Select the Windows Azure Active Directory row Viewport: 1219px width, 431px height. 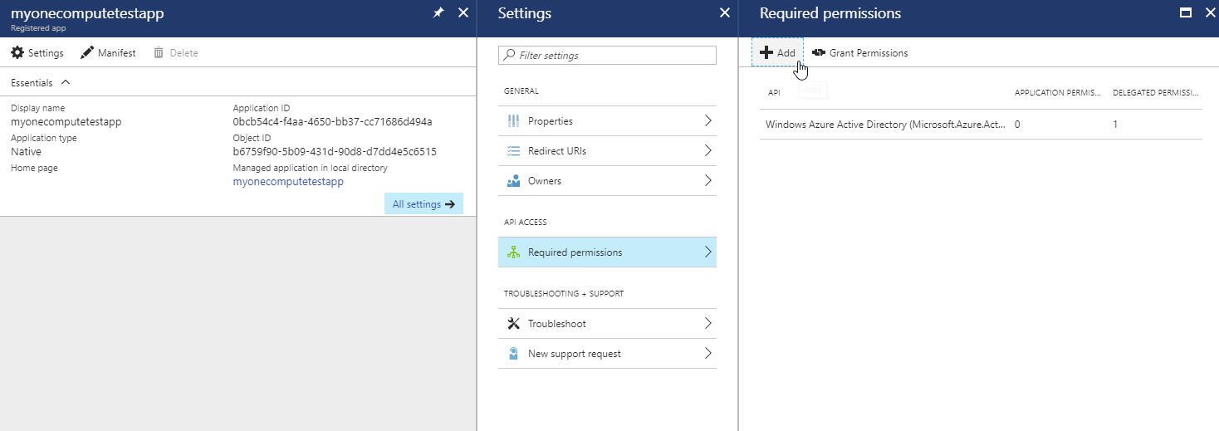pyautogui.click(x=885, y=125)
